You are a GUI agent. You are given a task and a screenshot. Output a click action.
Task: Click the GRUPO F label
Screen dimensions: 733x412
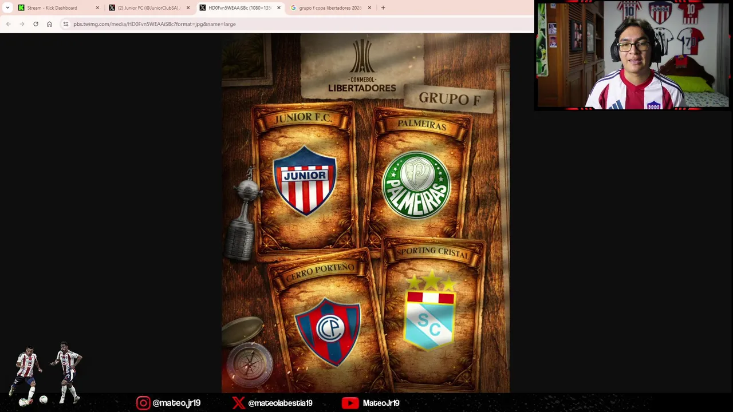[450, 98]
